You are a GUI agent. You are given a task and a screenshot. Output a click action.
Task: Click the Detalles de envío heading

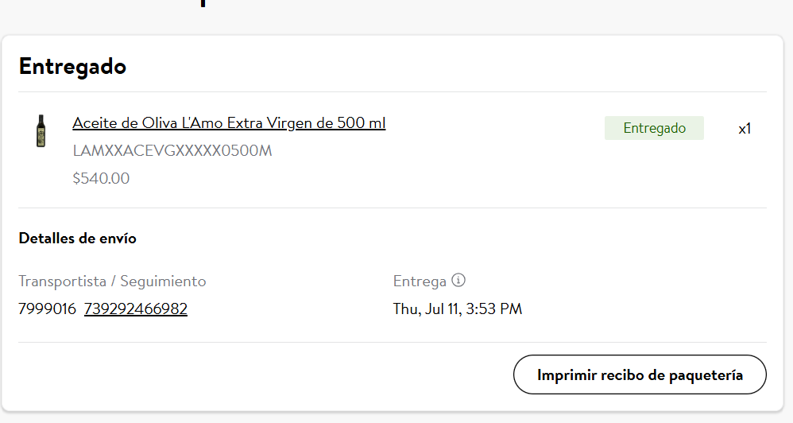tap(77, 239)
